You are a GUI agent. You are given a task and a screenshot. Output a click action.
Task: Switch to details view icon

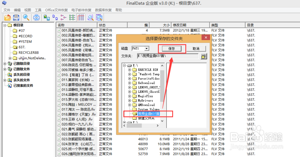[x=81, y=18]
